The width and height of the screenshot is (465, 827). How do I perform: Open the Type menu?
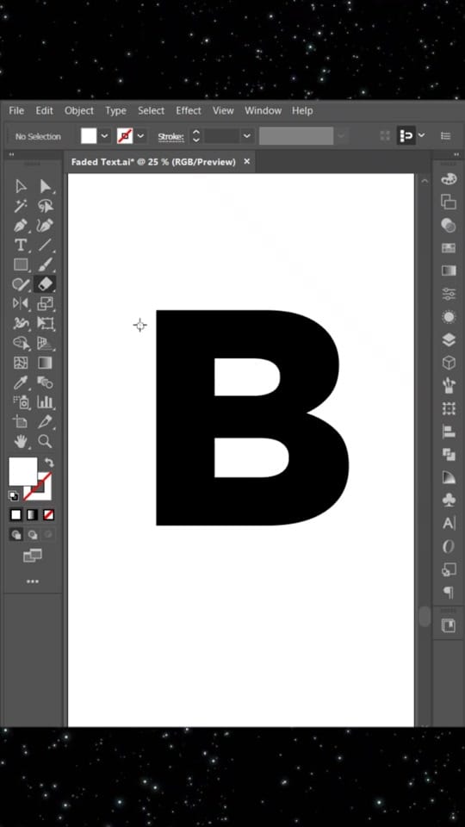coord(115,111)
